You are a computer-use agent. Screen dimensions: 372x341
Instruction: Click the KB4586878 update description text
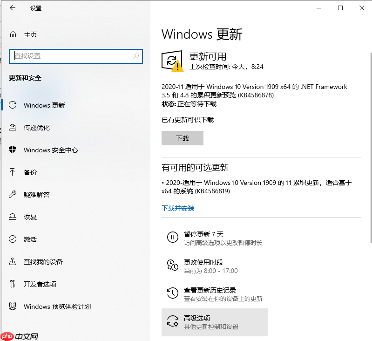click(254, 91)
